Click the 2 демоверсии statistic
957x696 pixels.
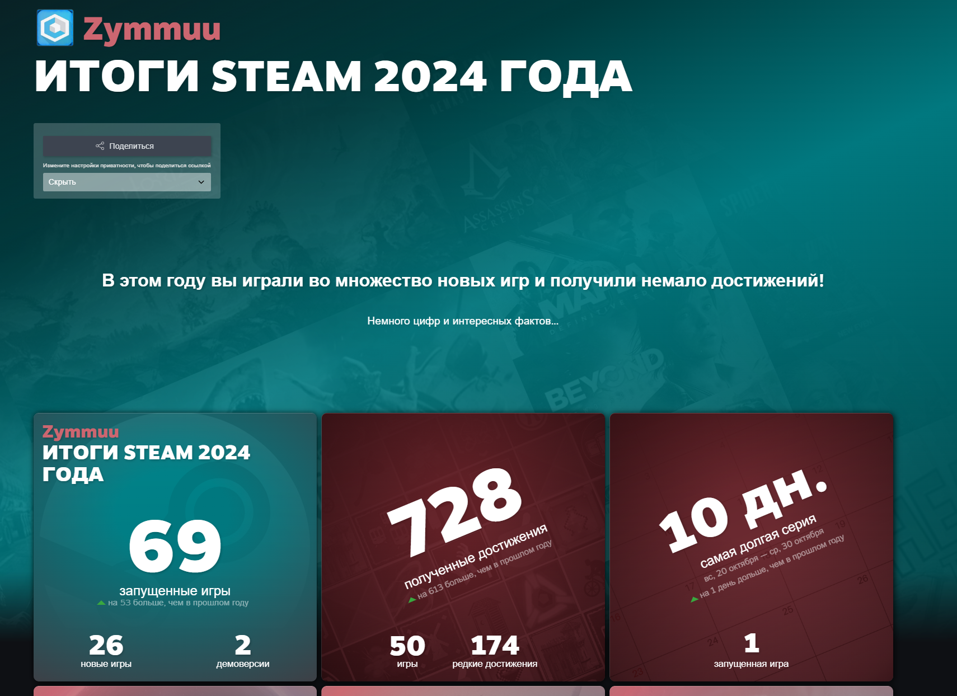tap(243, 651)
